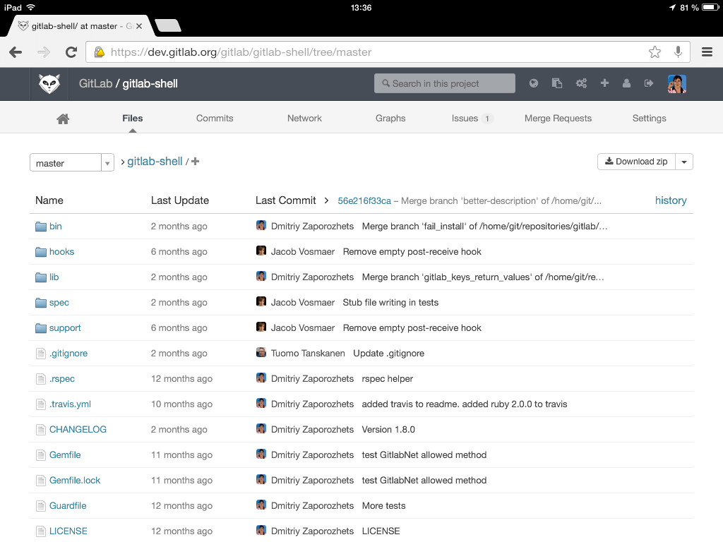Screen dimensions: 723x542
Task: Open public area via globe icon
Action: pyautogui.click(x=534, y=83)
